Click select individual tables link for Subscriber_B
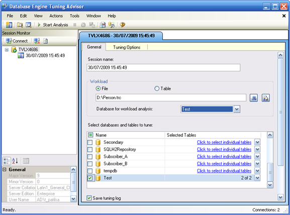The width and height of the screenshot is (290, 215). (x=224, y=164)
